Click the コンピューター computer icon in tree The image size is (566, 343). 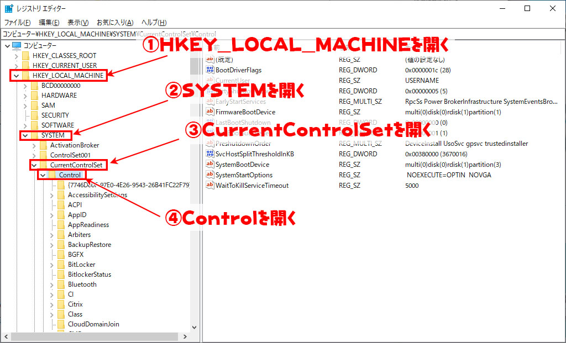(17, 45)
